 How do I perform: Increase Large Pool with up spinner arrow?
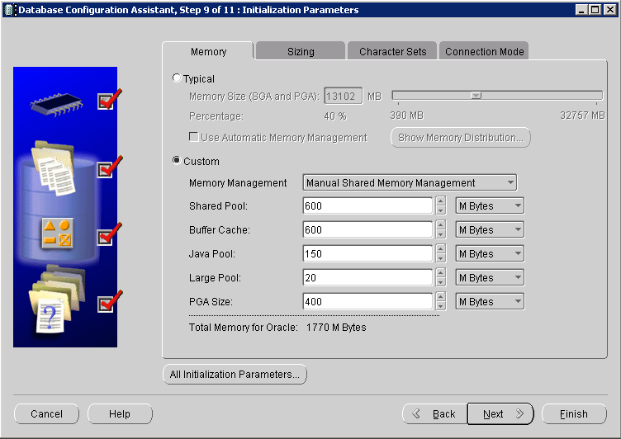pyautogui.click(x=440, y=273)
